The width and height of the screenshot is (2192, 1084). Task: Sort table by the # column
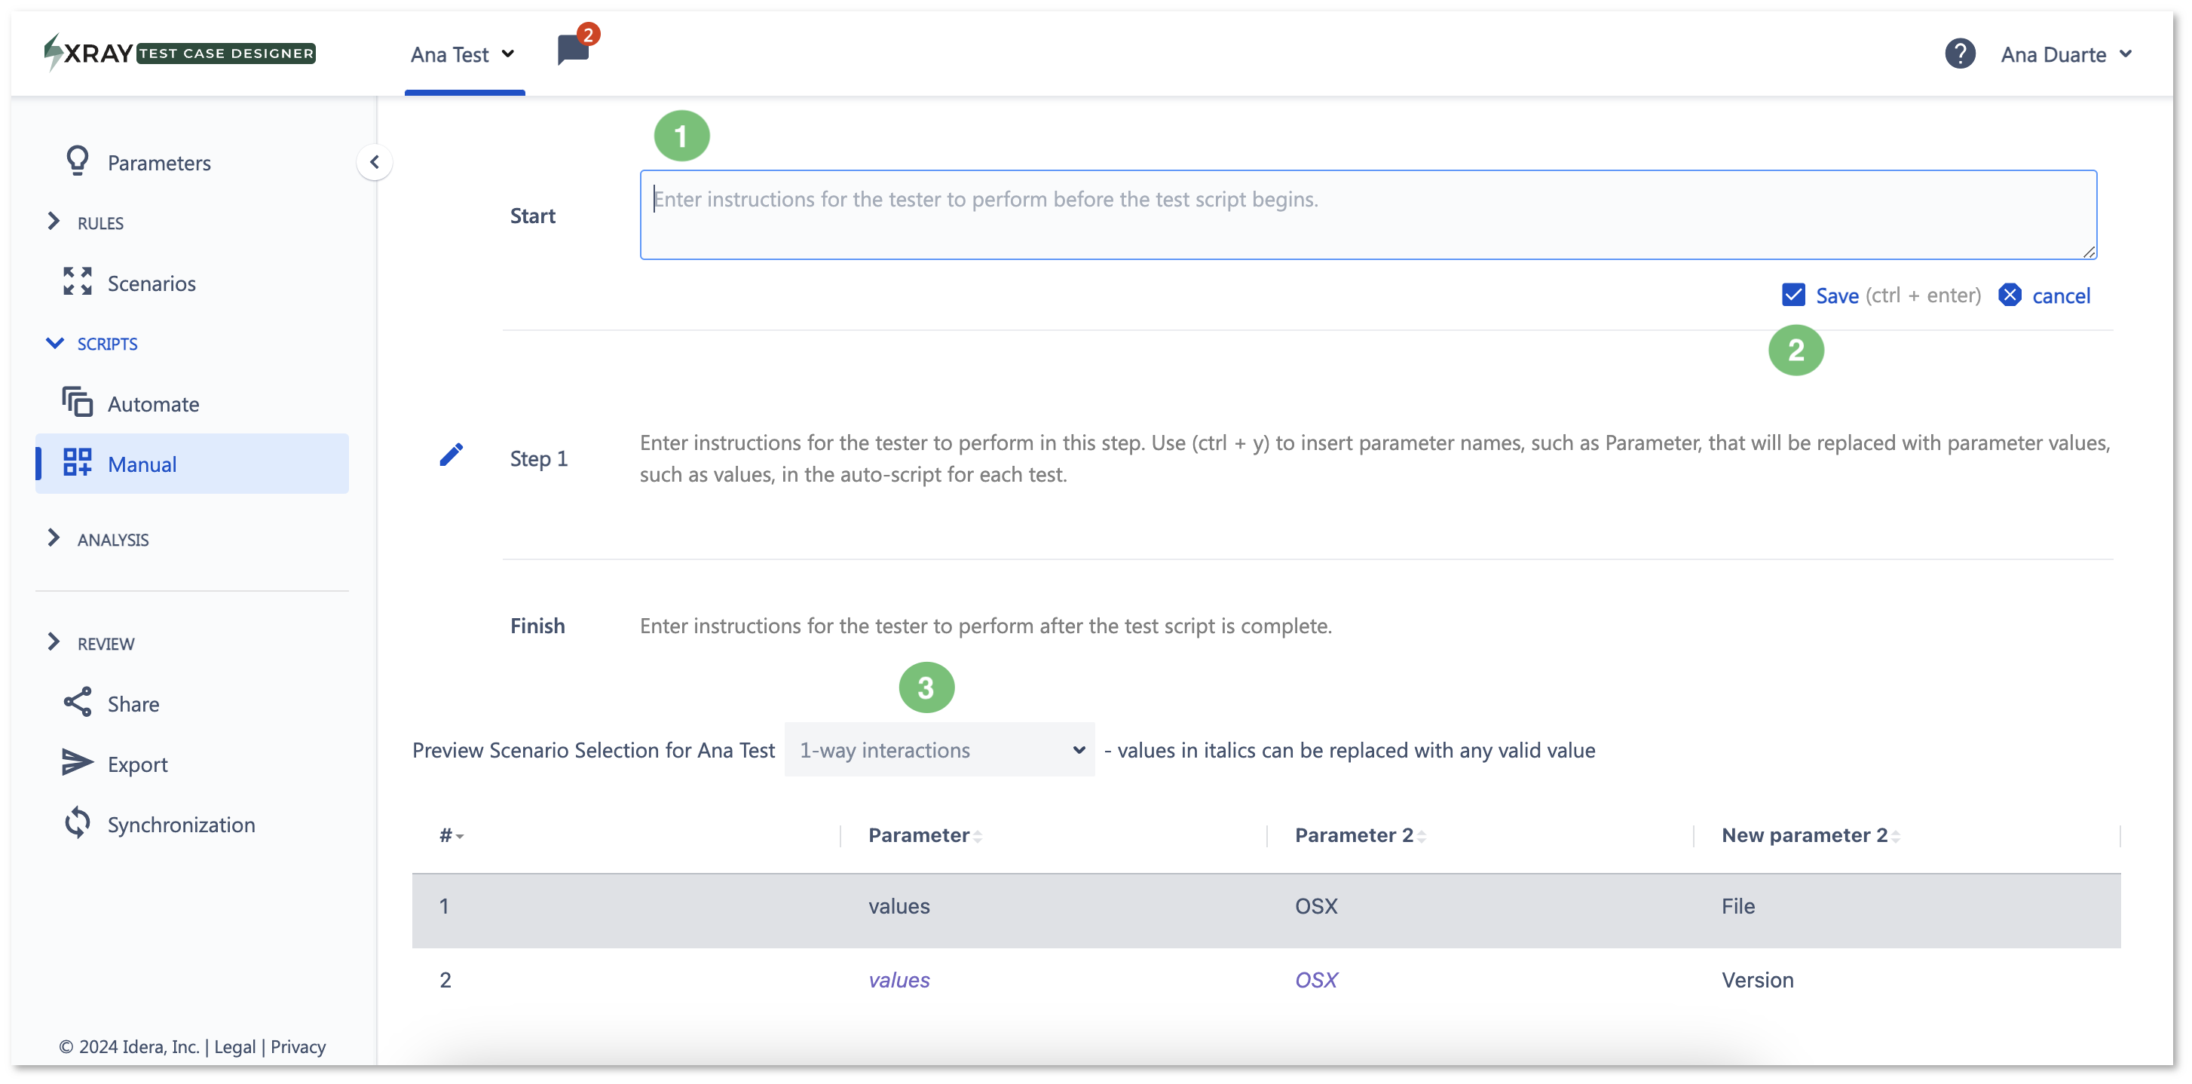click(x=452, y=835)
